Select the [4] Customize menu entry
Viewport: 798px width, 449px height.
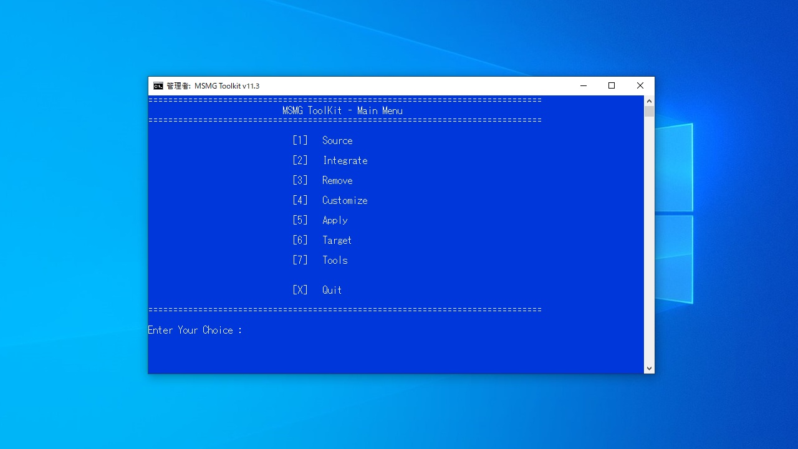[x=330, y=200]
